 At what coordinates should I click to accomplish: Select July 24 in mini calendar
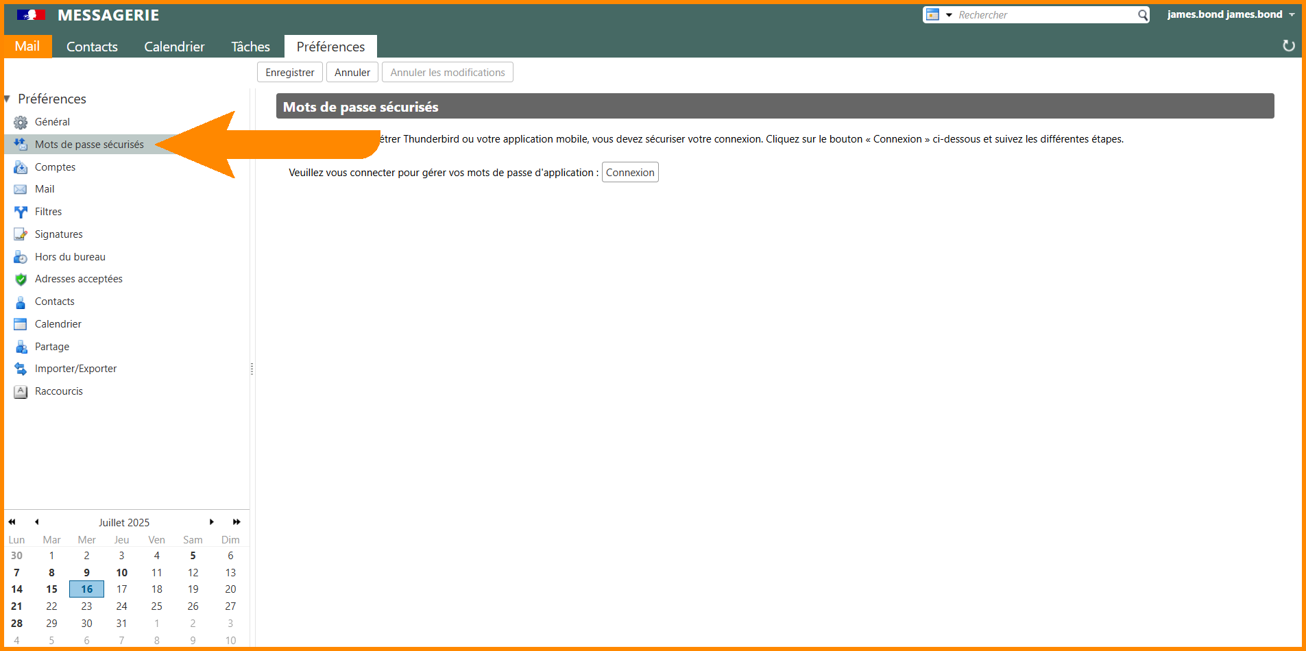tap(121, 606)
